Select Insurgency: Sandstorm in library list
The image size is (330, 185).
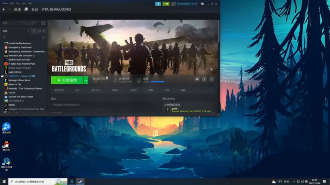click(x=20, y=47)
